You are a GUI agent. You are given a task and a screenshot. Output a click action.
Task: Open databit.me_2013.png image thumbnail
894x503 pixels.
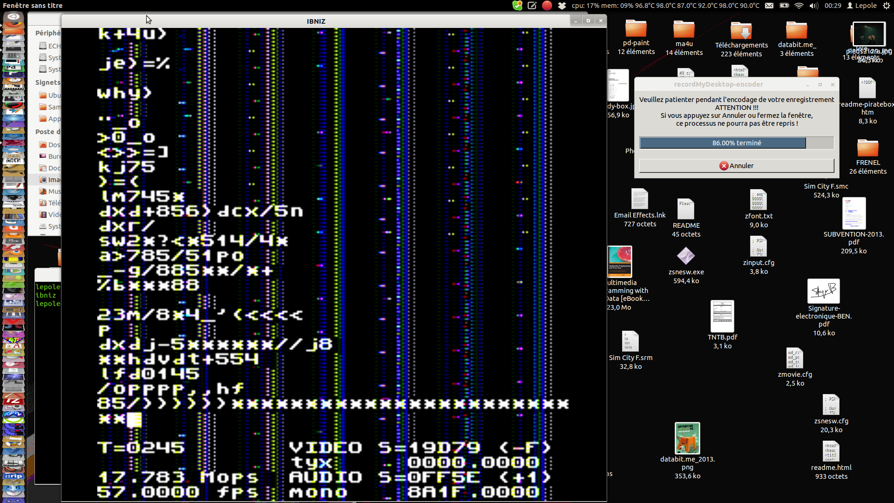tap(687, 438)
